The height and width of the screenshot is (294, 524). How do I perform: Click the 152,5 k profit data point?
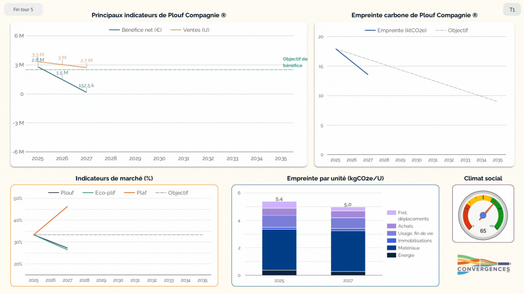86,92
